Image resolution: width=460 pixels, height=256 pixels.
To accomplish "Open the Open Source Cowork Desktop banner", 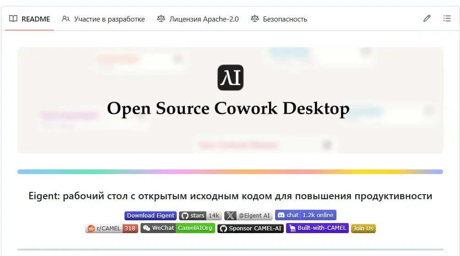I will pyautogui.click(x=230, y=100).
